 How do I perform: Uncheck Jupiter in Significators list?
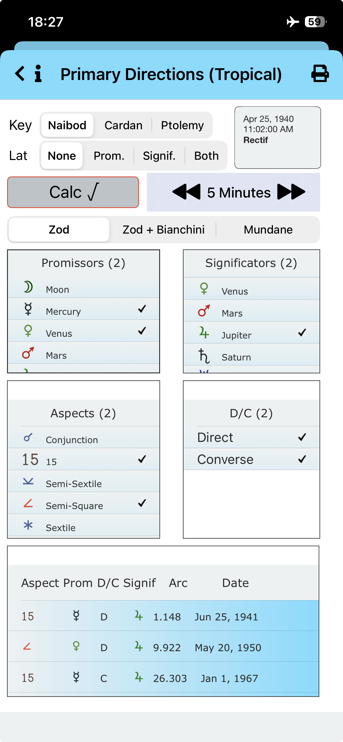tap(302, 333)
